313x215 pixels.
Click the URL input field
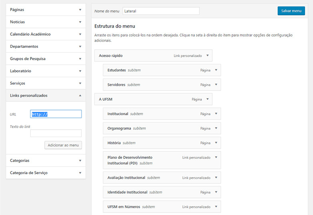(56, 114)
